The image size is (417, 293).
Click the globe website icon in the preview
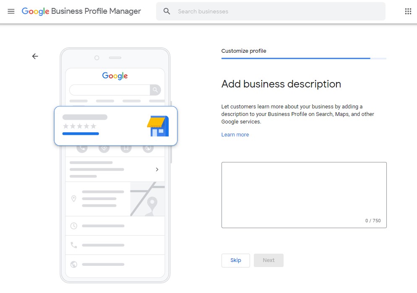[74, 265]
